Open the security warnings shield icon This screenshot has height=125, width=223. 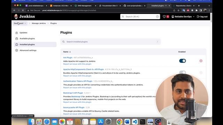pyautogui.click(x=164, y=17)
